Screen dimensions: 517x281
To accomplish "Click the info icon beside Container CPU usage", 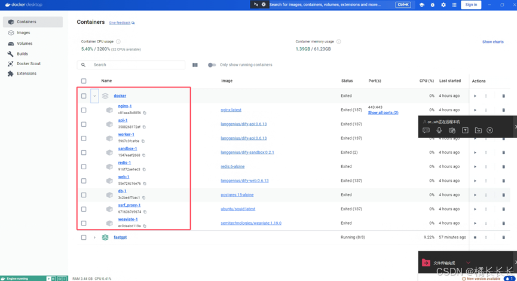I will click(x=118, y=42).
